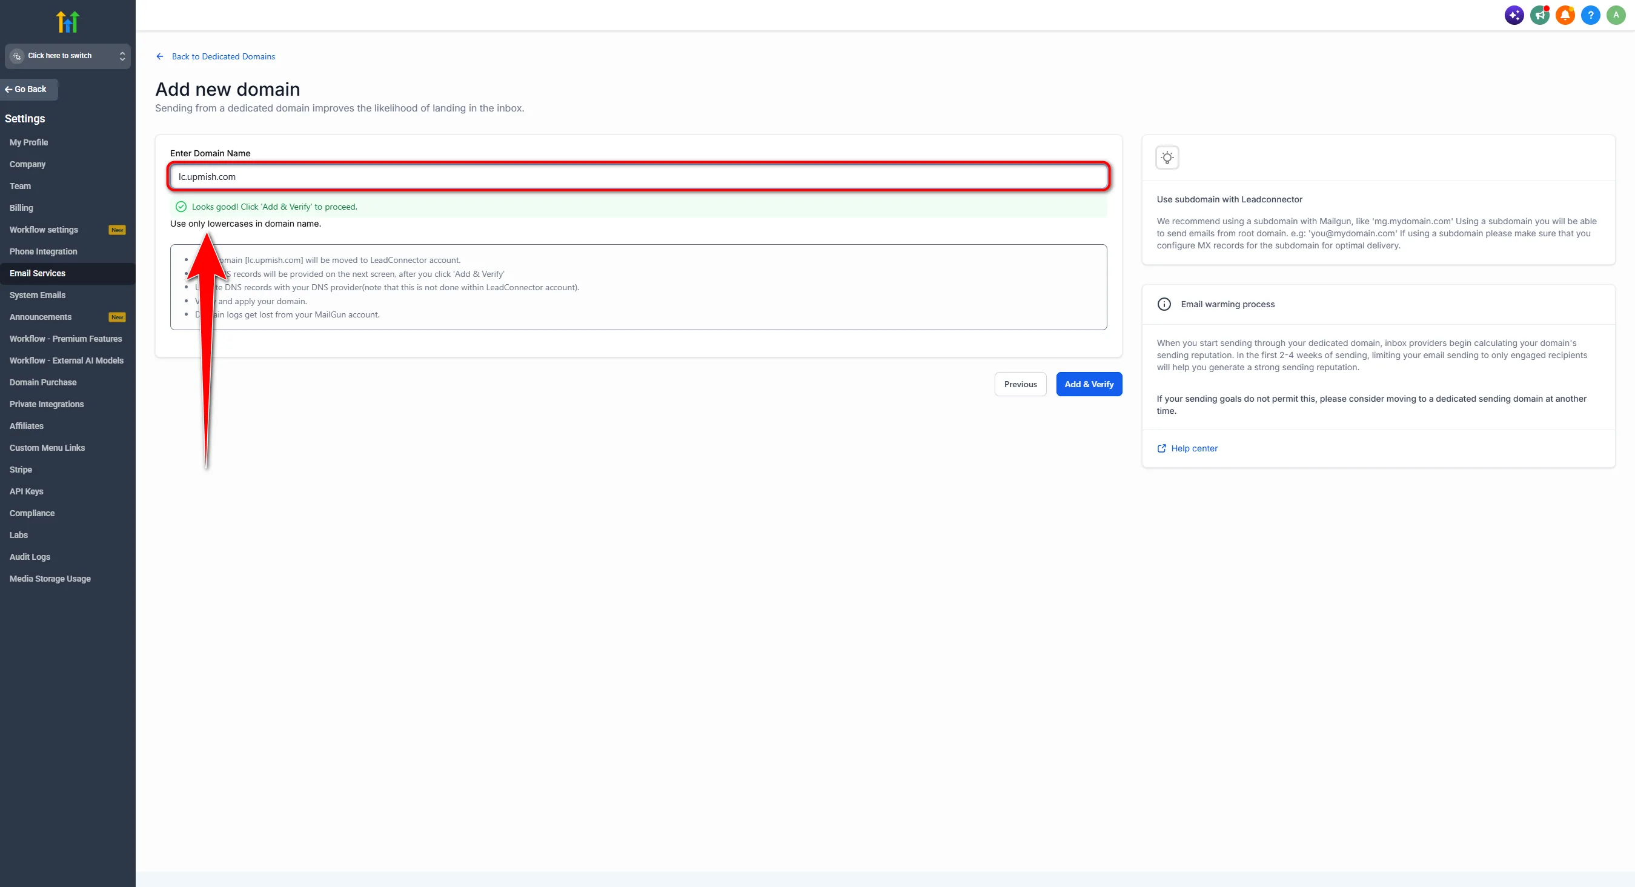The height and width of the screenshot is (887, 1635).
Task: Open the orange notifications bell
Action: [x=1565, y=15]
